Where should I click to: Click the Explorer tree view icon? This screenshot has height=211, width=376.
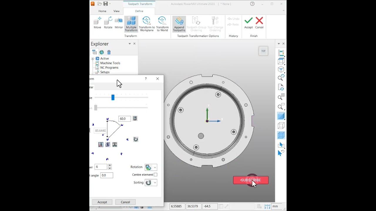(94, 52)
